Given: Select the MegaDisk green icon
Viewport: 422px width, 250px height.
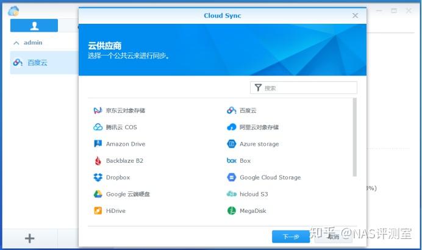Looking at the screenshot, I should (x=232, y=211).
